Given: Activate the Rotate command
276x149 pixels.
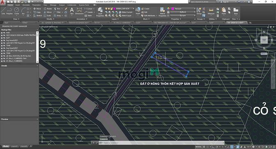Looking at the screenshot, I should pos(48,9).
